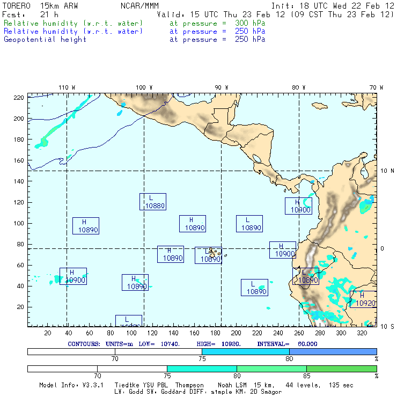Click the turquoise 75–80% segment of lower colorbar
This screenshot has height=397, width=397.
[202, 369]
